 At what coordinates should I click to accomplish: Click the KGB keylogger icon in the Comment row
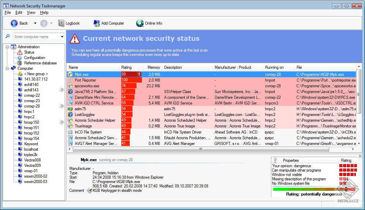point(90,190)
